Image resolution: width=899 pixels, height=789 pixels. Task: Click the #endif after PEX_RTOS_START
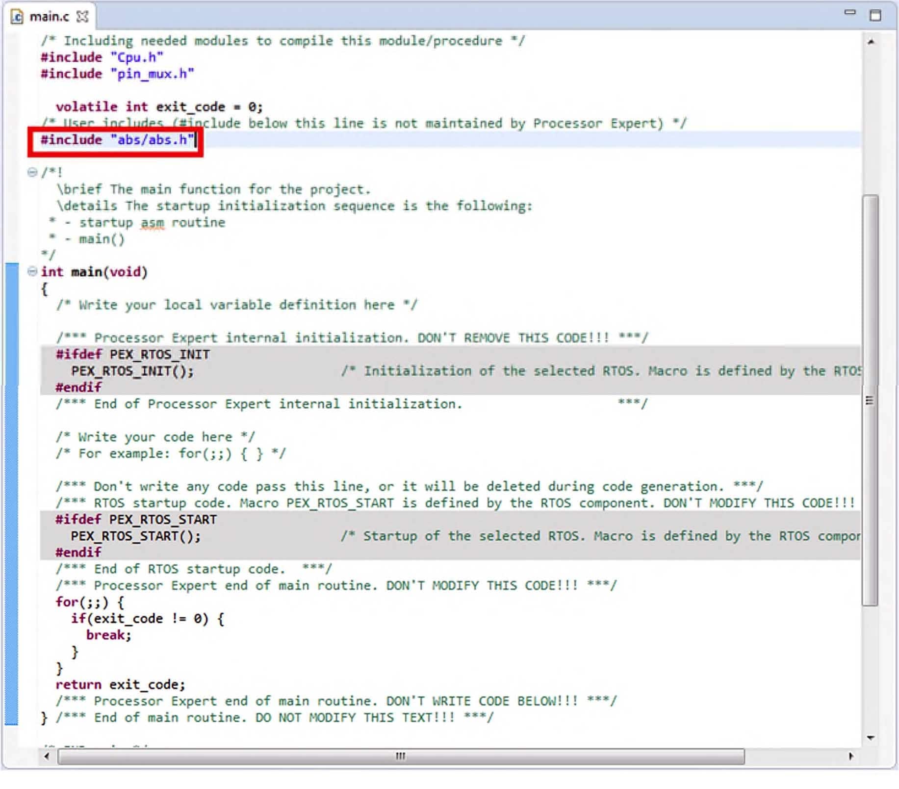pyautogui.click(x=78, y=552)
